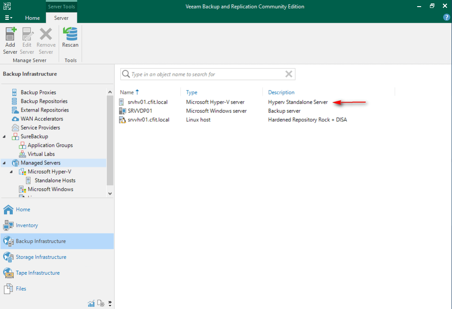Collapse the Microsoft Hyper-V tree node
Viewport: 452px width, 309px height.
(11, 172)
